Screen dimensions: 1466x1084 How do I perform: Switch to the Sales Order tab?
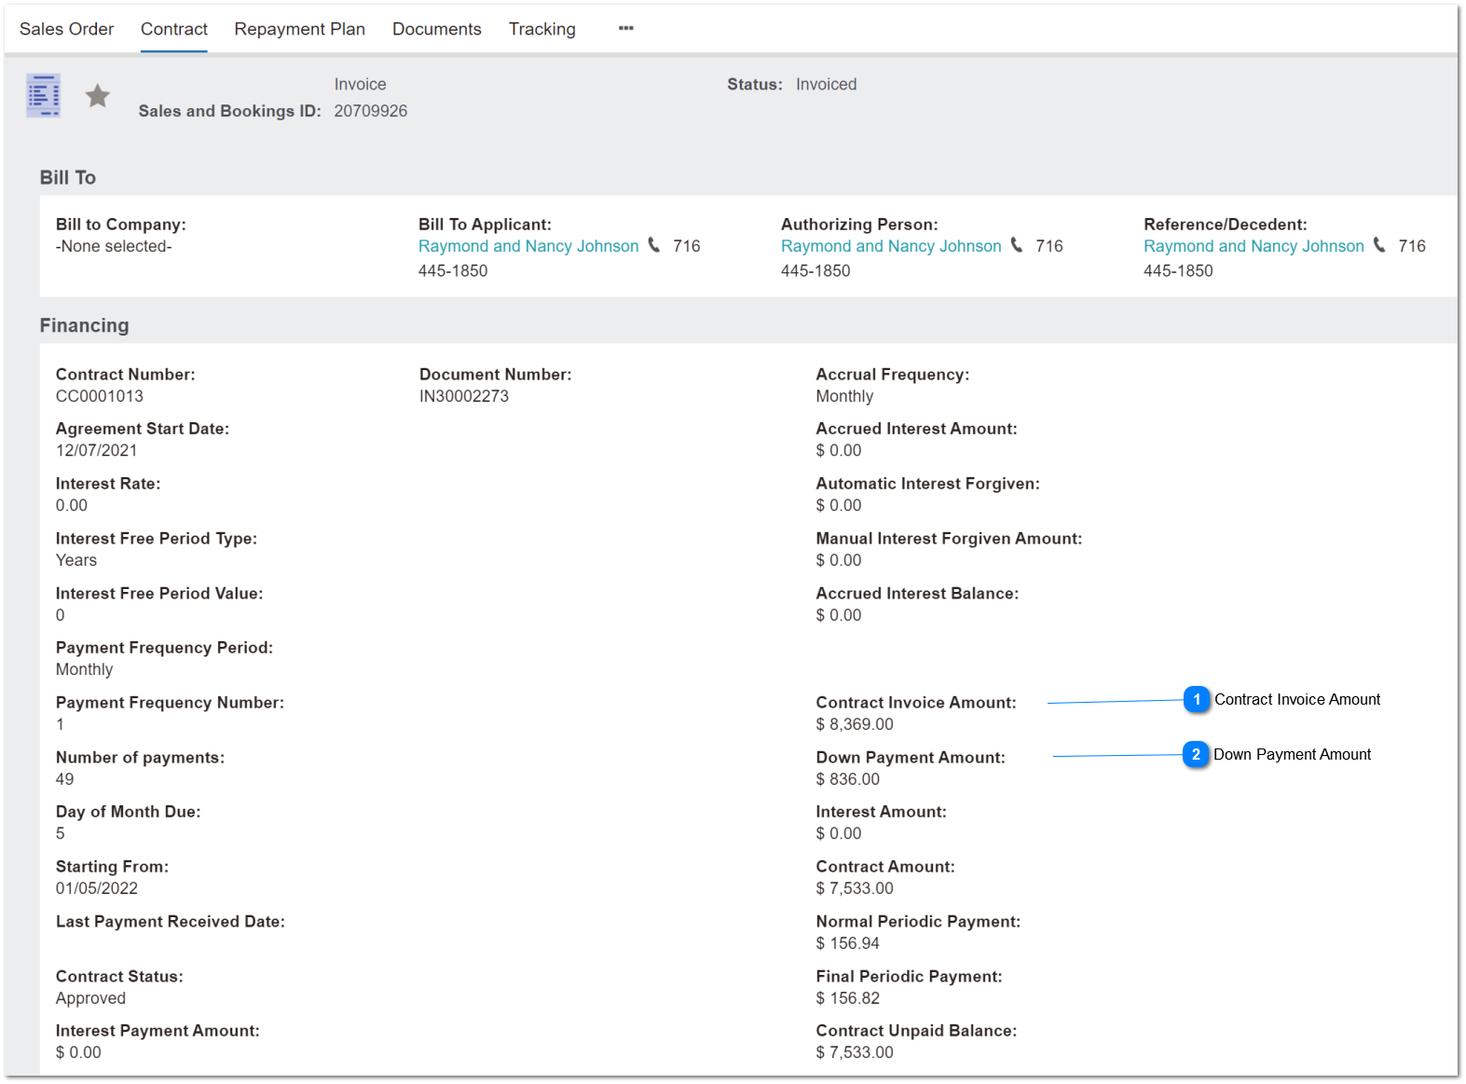coord(67,29)
